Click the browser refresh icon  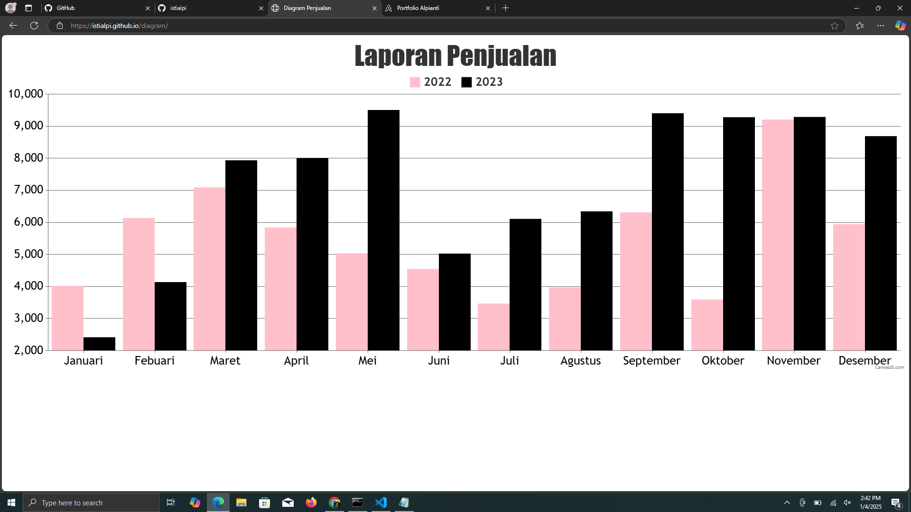coord(34,26)
